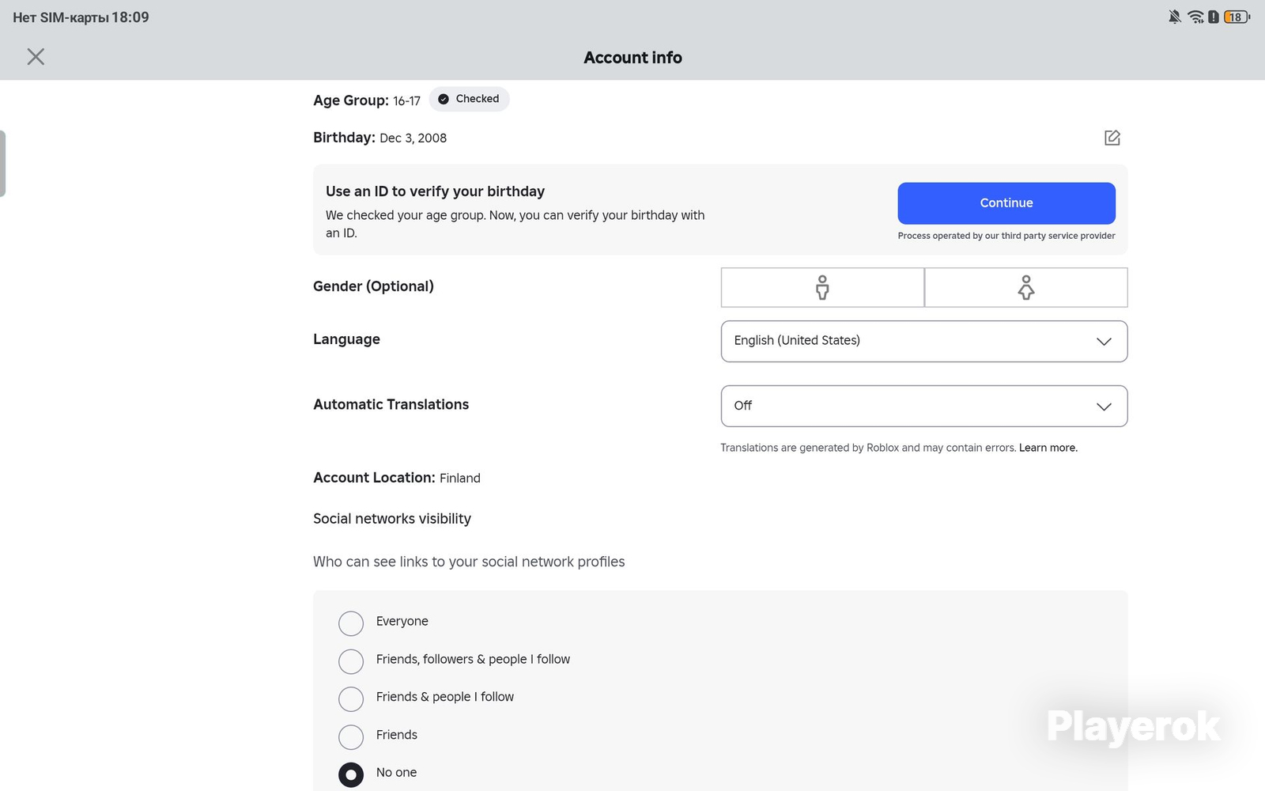Select the Friends only radio option
The height and width of the screenshot is (791, 1265).
click(351, 737)
